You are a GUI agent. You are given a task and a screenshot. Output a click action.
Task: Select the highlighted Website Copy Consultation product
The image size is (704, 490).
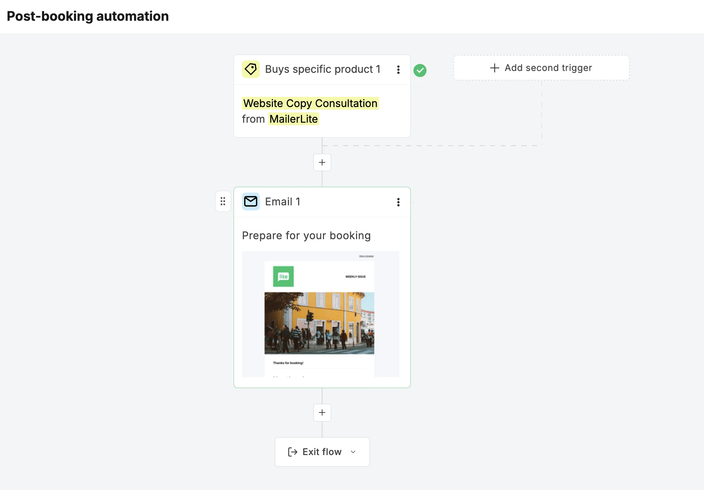310,103
